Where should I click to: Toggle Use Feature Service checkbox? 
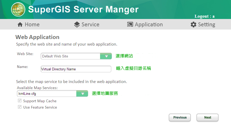coord(20,107)
